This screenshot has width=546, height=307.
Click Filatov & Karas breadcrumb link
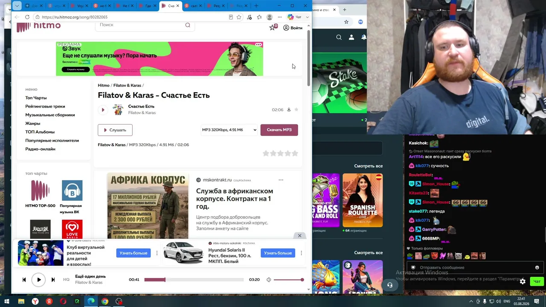click(x=127, y=85)
